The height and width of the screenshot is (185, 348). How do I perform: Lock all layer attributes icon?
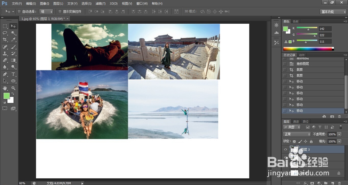click(311, 141)
